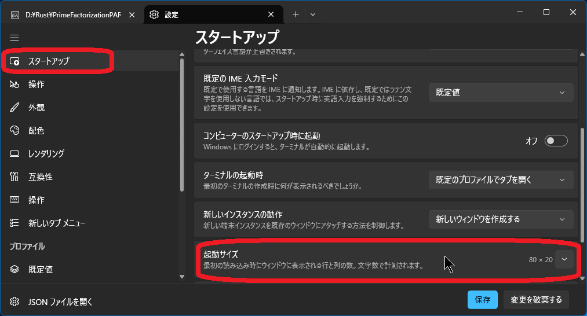Toggle コンピューターのスタートアップ時に起動 switch

pos(556,141)
